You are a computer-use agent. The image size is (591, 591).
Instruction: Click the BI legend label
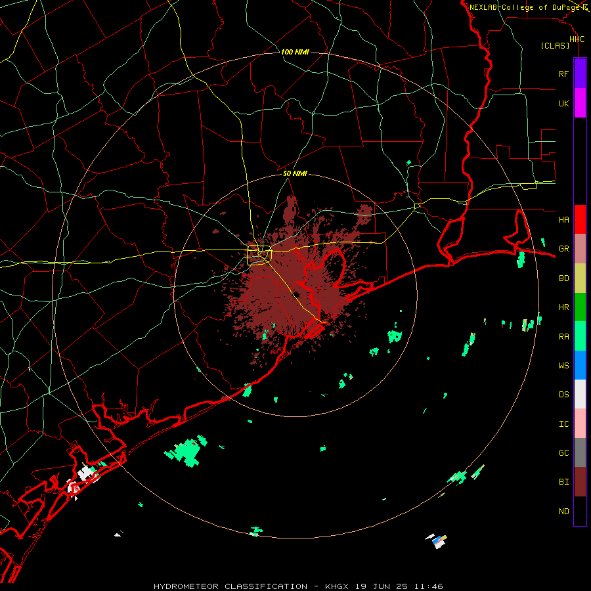click(563, 482)
